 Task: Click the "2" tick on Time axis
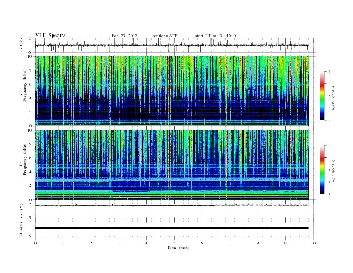[91, 243]
